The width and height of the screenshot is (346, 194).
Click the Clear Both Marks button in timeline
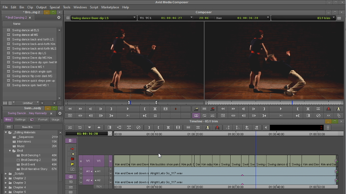(x=178, y=128)
